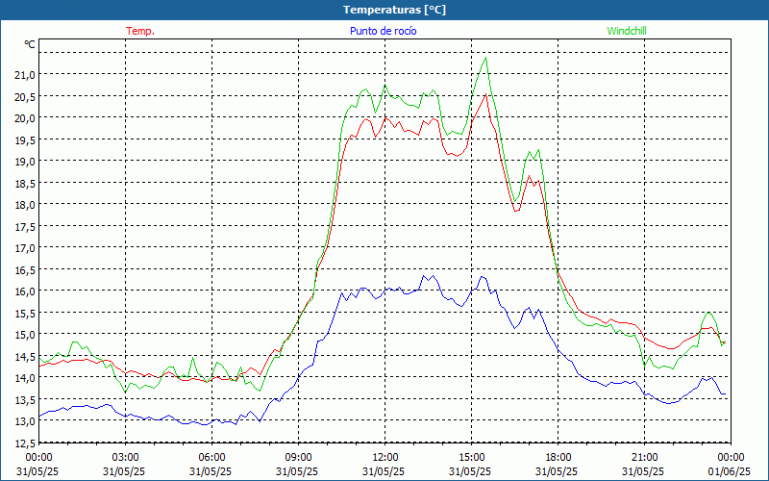Click the red temperature peak near 15:30

click(486, 93)
